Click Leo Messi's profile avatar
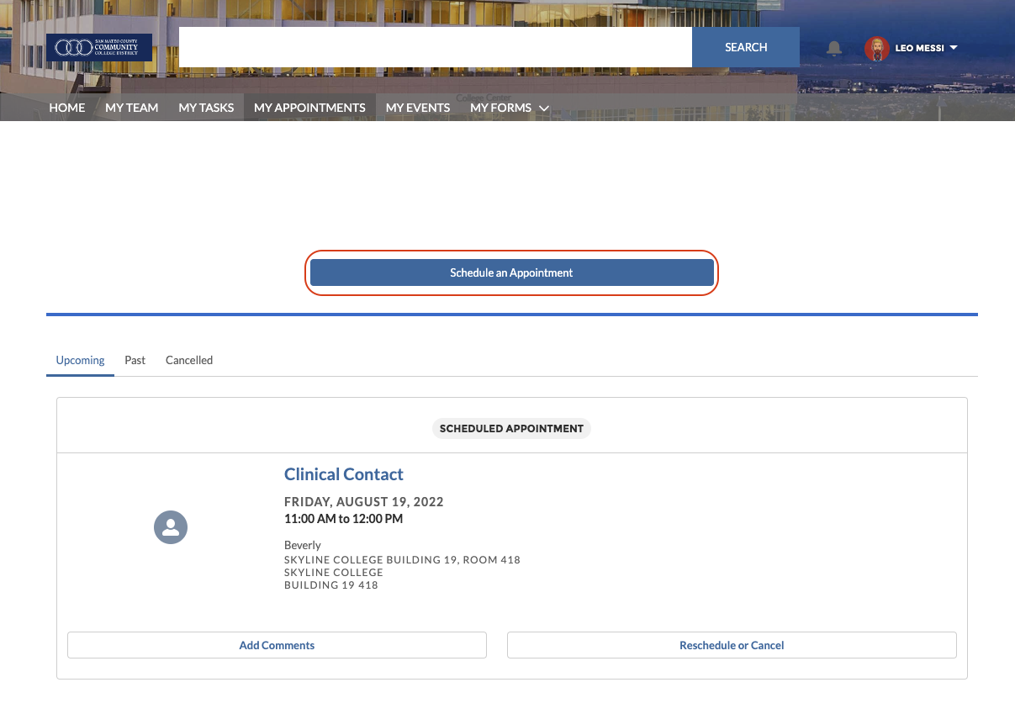The image size is (1015, 714). click(x=876, y=48)
